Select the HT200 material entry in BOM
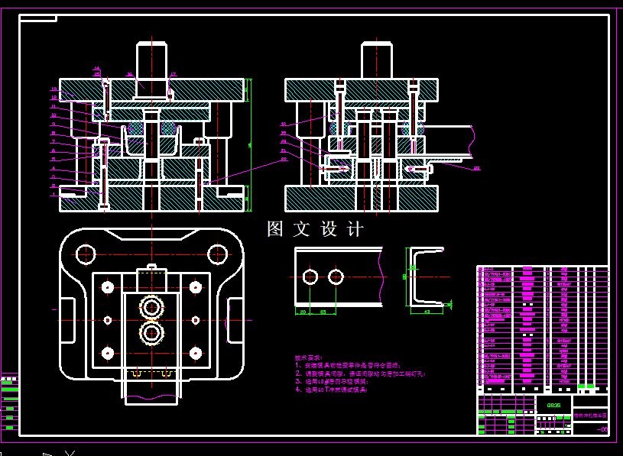Screen dimensions: 623x456 564,320
